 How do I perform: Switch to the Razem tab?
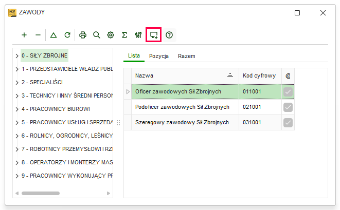(187, 56)
